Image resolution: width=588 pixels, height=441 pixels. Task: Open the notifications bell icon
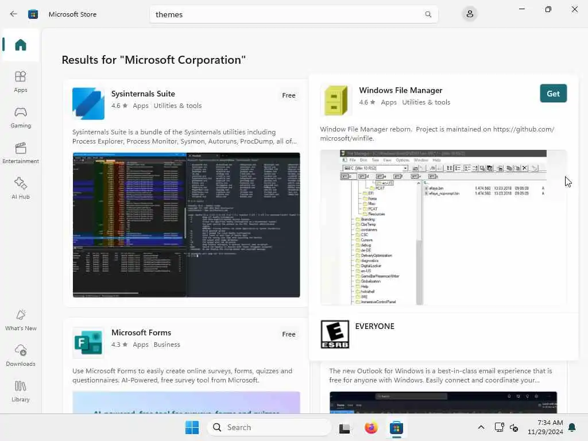click(572, 427)
